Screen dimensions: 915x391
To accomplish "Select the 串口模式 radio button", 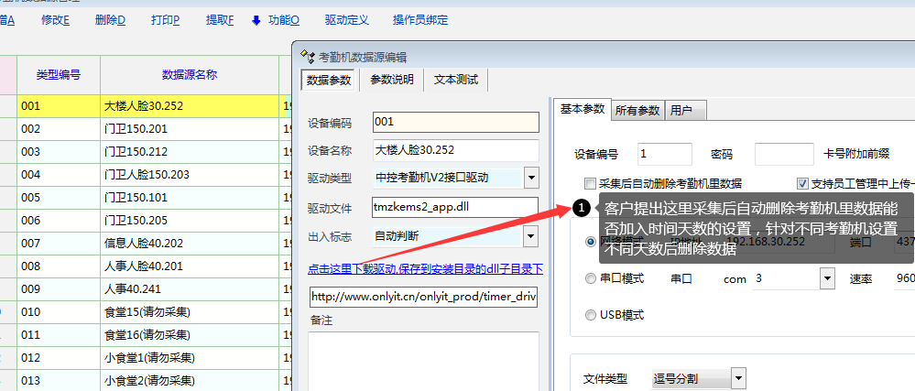I will pos(591,278).
